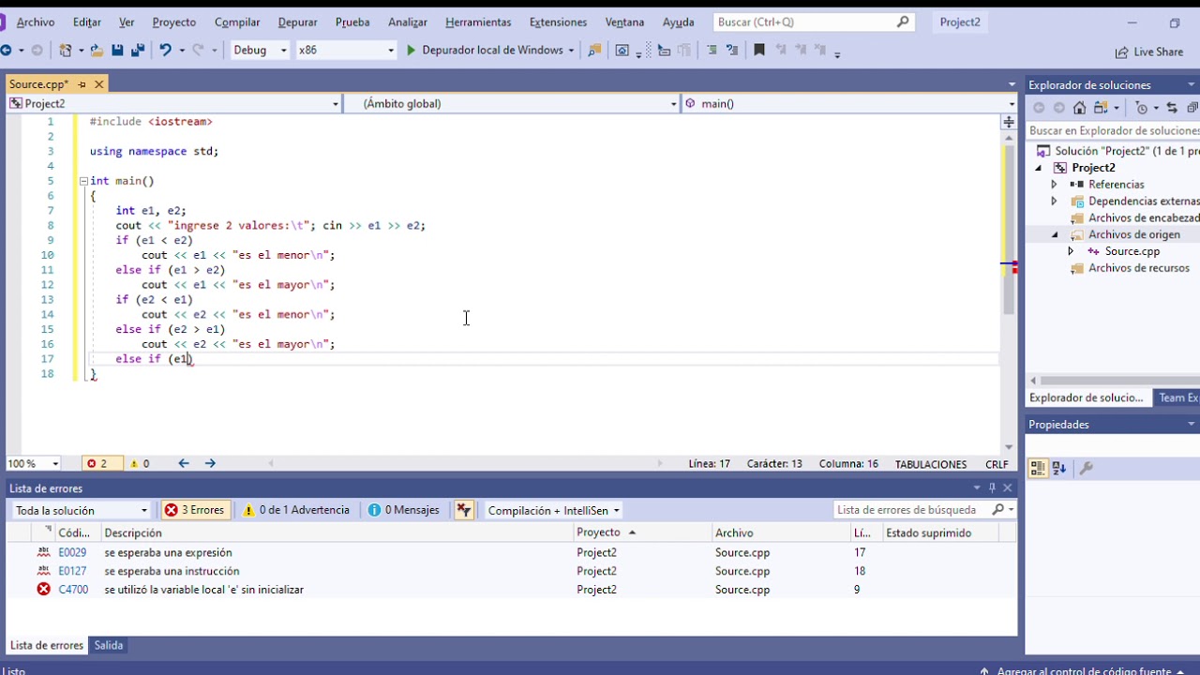Click the categorized view icon in Propiedades
This screenshot has height=675, width=1200.
coord(1038,468)
